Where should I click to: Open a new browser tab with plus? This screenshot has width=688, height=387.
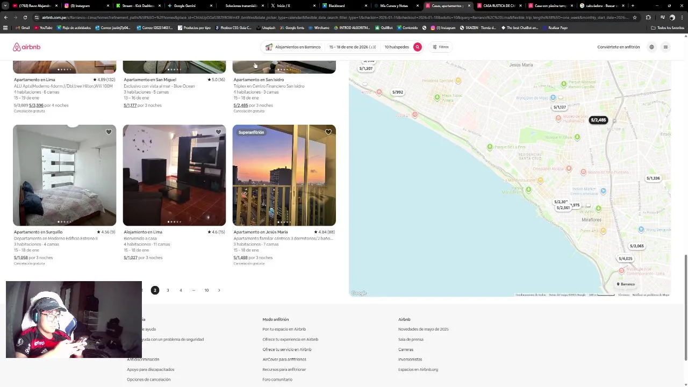633,5
